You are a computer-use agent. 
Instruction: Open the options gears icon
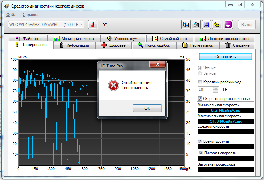point(217,25)
